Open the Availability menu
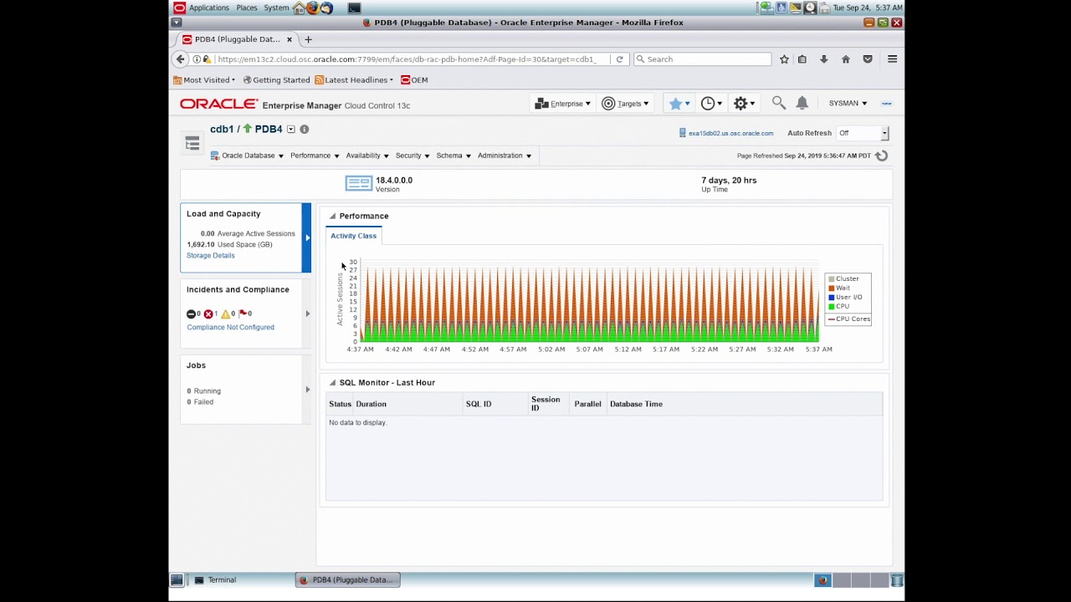This screenshot has height=602, width=1071. [x=367, y=156]
